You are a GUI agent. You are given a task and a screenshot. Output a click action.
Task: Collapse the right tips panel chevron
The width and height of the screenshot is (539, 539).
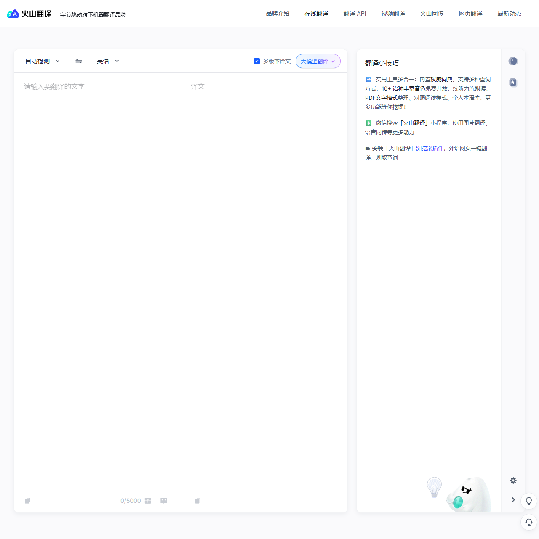(x=513, y=500)
